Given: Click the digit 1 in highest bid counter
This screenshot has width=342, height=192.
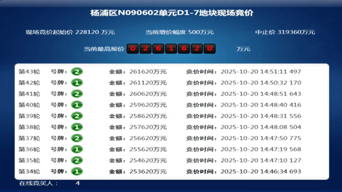Looking at the screenshot, I should [171, 49].
